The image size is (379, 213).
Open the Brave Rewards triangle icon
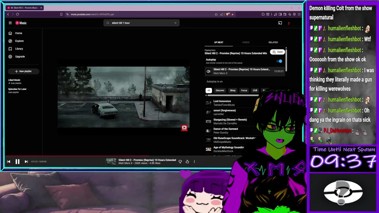232,14
